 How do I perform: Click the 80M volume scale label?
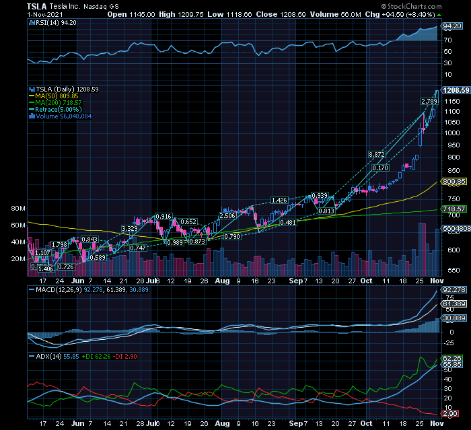[x=18, y=208]
